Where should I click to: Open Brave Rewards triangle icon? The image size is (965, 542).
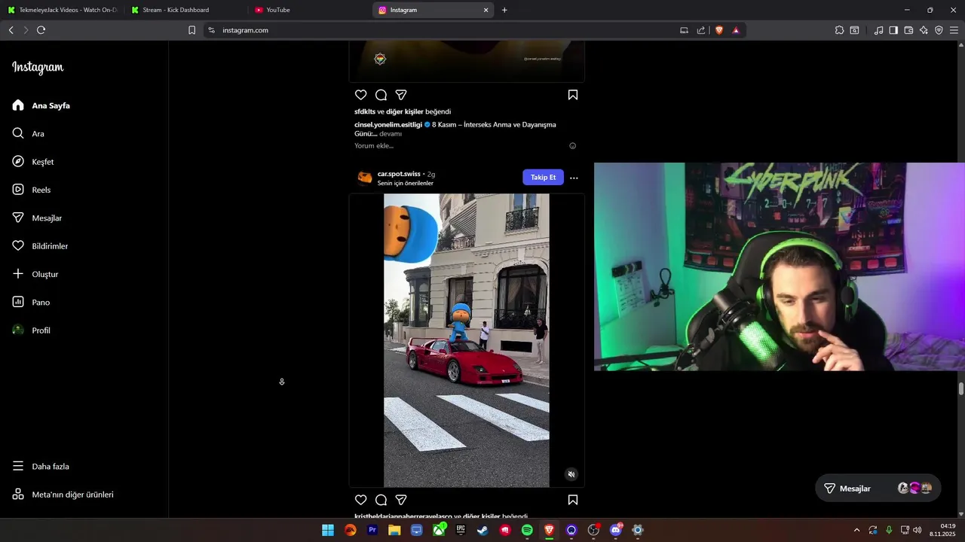coord(736,30)
